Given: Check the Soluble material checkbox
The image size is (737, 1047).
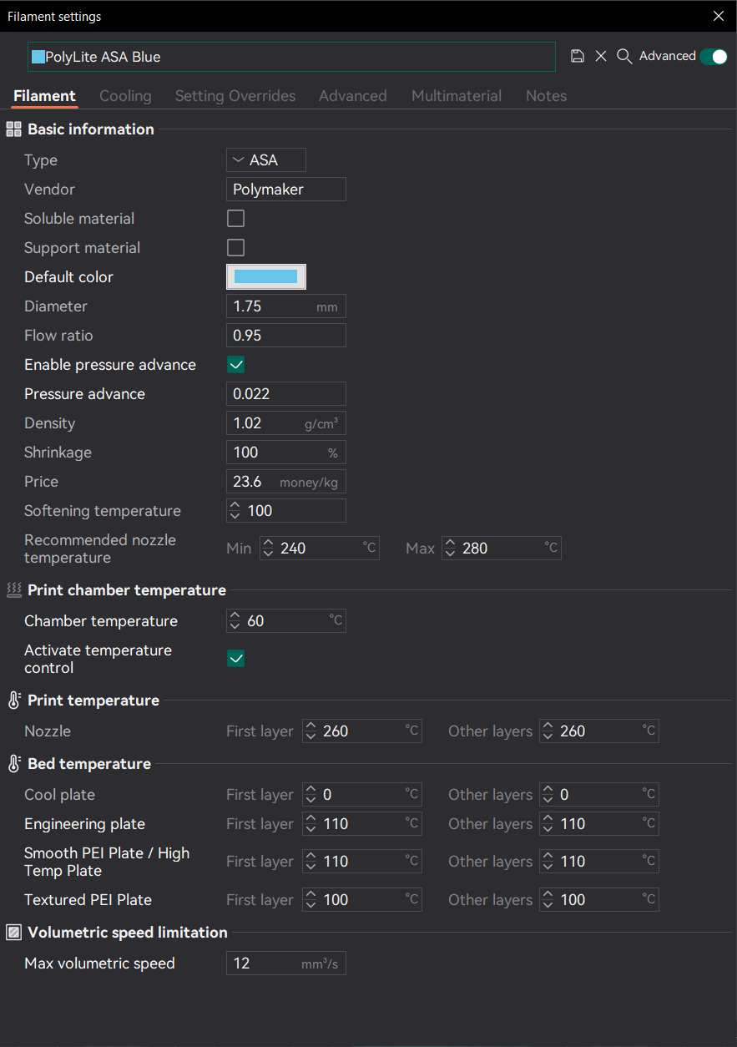Looking at the screenshot, I should pyautogui.click(x=236, y=219).
